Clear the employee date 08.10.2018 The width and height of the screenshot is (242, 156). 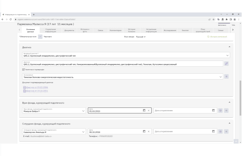[x=148, y=132]
